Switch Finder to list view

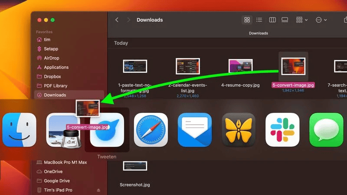[x=259, y=20]
